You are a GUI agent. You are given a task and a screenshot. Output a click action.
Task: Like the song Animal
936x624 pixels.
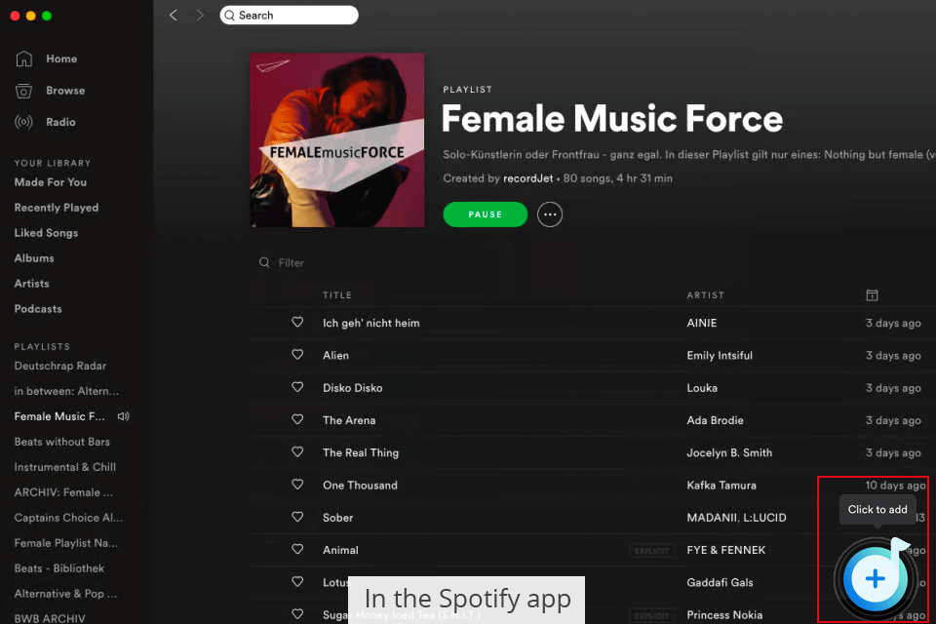click(297, 549)
